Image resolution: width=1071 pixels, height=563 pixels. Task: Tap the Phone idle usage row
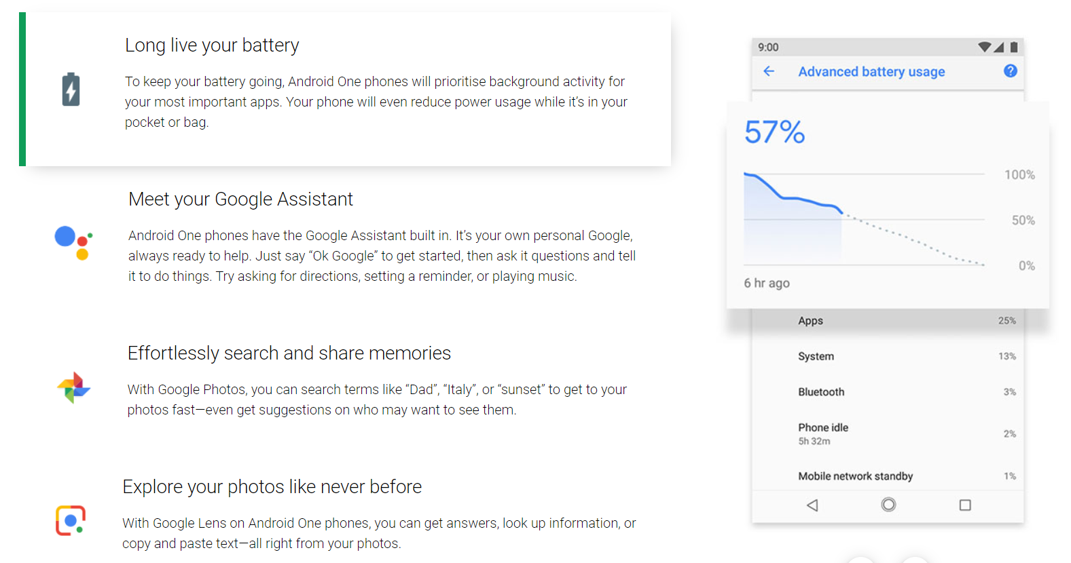point(888,434)
